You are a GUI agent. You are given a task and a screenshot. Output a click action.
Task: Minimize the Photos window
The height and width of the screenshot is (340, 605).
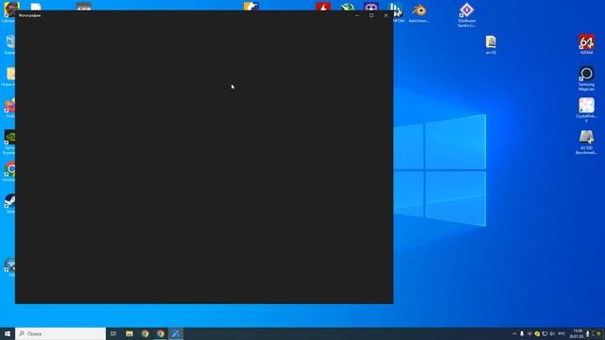coord(357,15)
